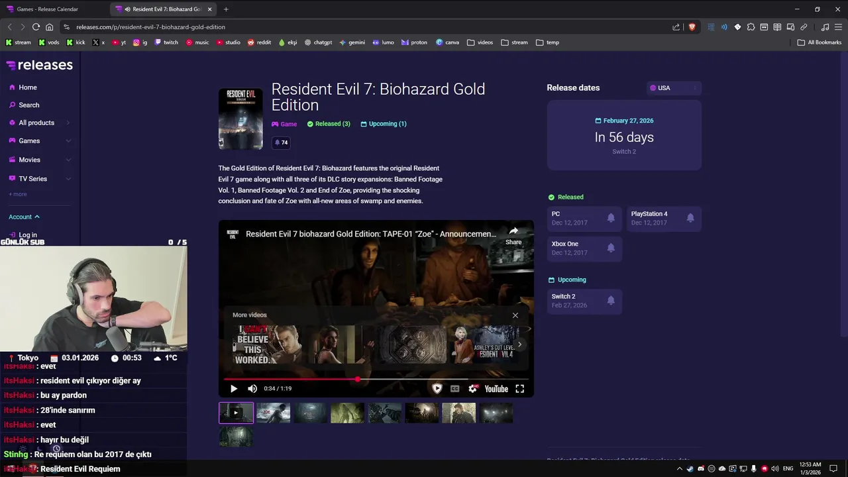Expand the TV Series submenu chevron
Image resolution: width=848 pixels, height=477 pixels.
point(68,179)
